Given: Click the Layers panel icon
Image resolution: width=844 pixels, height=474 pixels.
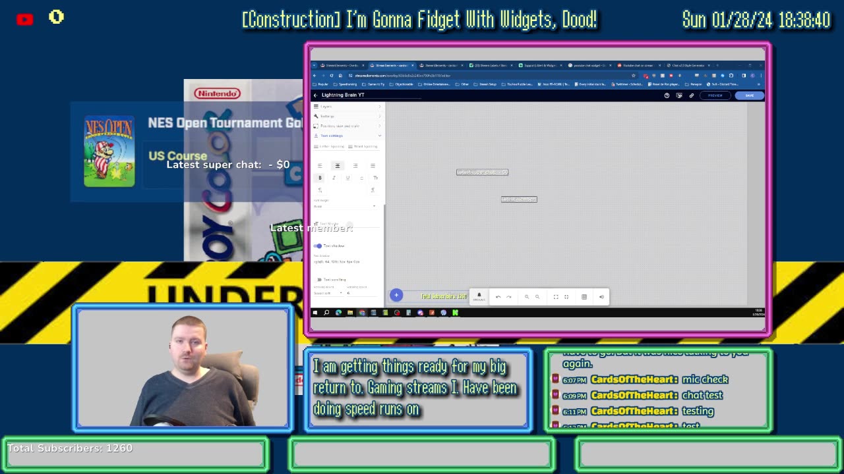Looking at the screenshot, I should 316,106.
